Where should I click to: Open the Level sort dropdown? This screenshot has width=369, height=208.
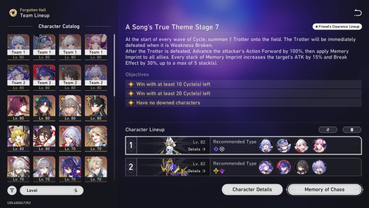pos(51,191)
